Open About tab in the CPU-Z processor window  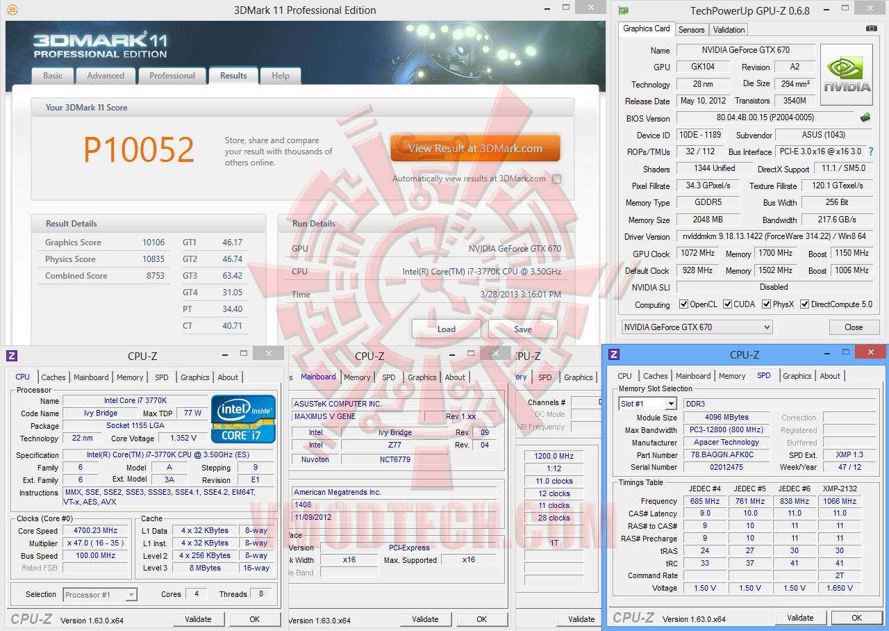click(x=228, y=377)
